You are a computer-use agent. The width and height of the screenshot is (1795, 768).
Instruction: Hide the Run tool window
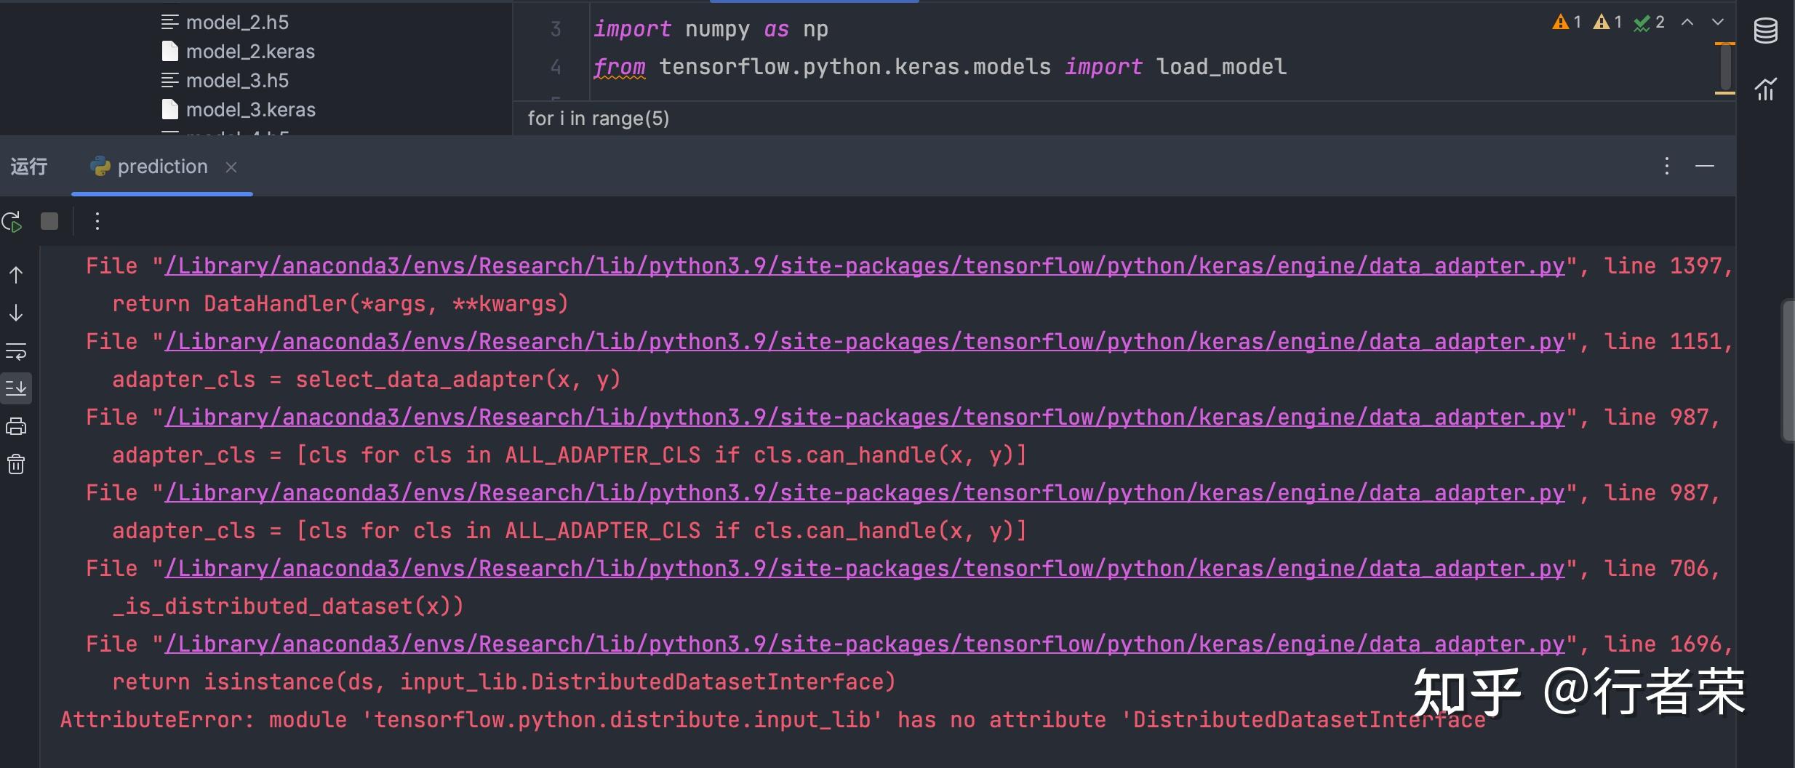1705,166
